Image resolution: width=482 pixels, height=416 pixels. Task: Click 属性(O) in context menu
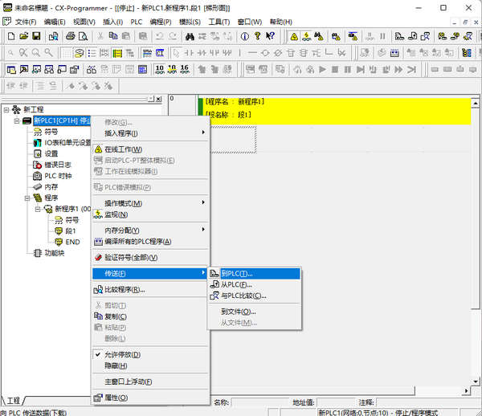tap(151, 398)
